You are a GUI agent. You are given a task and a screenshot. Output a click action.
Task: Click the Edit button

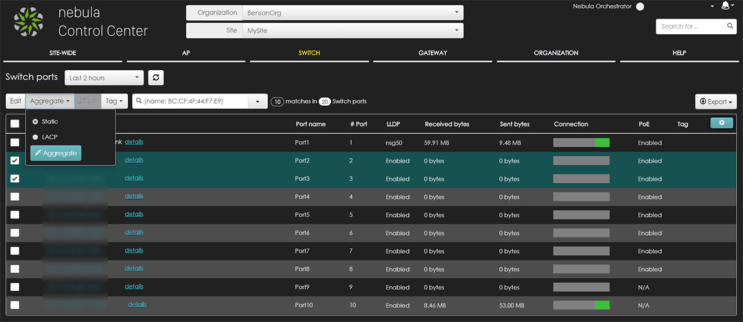click(16, 101)
